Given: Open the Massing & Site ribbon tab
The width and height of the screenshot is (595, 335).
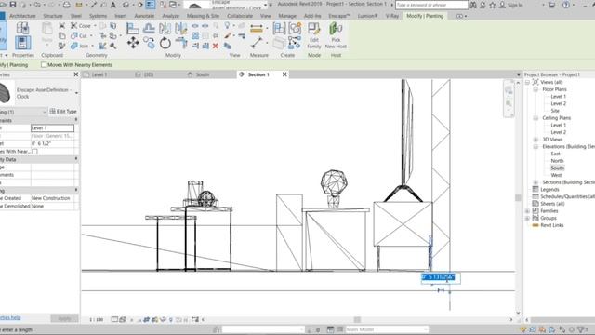Looking at the screenshot, I should pyautogui.click(x=203, y=16).
